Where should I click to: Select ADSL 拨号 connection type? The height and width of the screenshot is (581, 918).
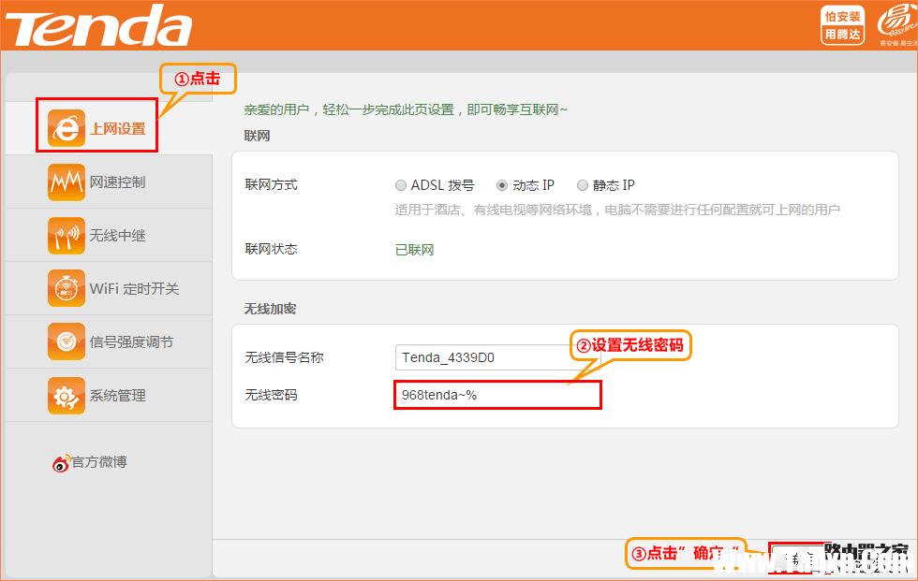point(401,185)
